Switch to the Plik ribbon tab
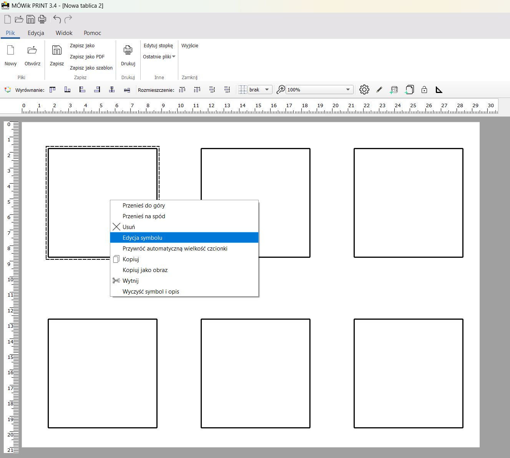 [x=10, y=33]
